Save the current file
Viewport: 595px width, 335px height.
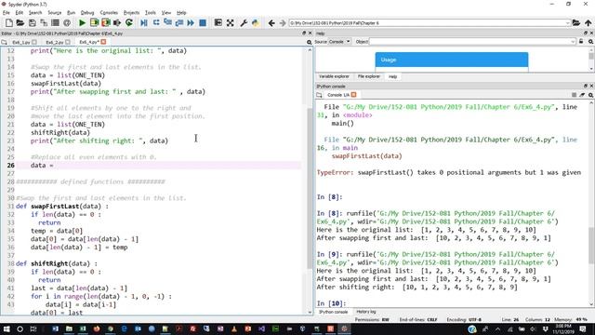(33, 22)
